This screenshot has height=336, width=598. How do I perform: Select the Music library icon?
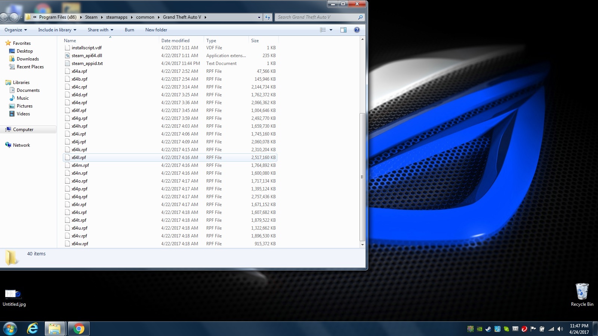click(x=12, y=98)
